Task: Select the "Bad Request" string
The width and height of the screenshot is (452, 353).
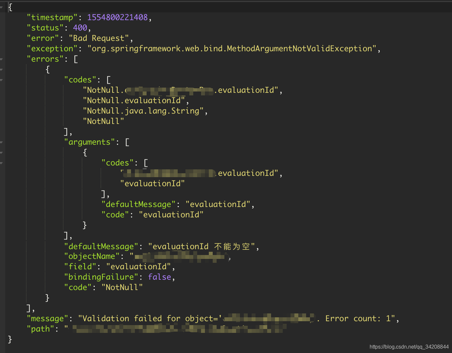Action: click(99, 38)
